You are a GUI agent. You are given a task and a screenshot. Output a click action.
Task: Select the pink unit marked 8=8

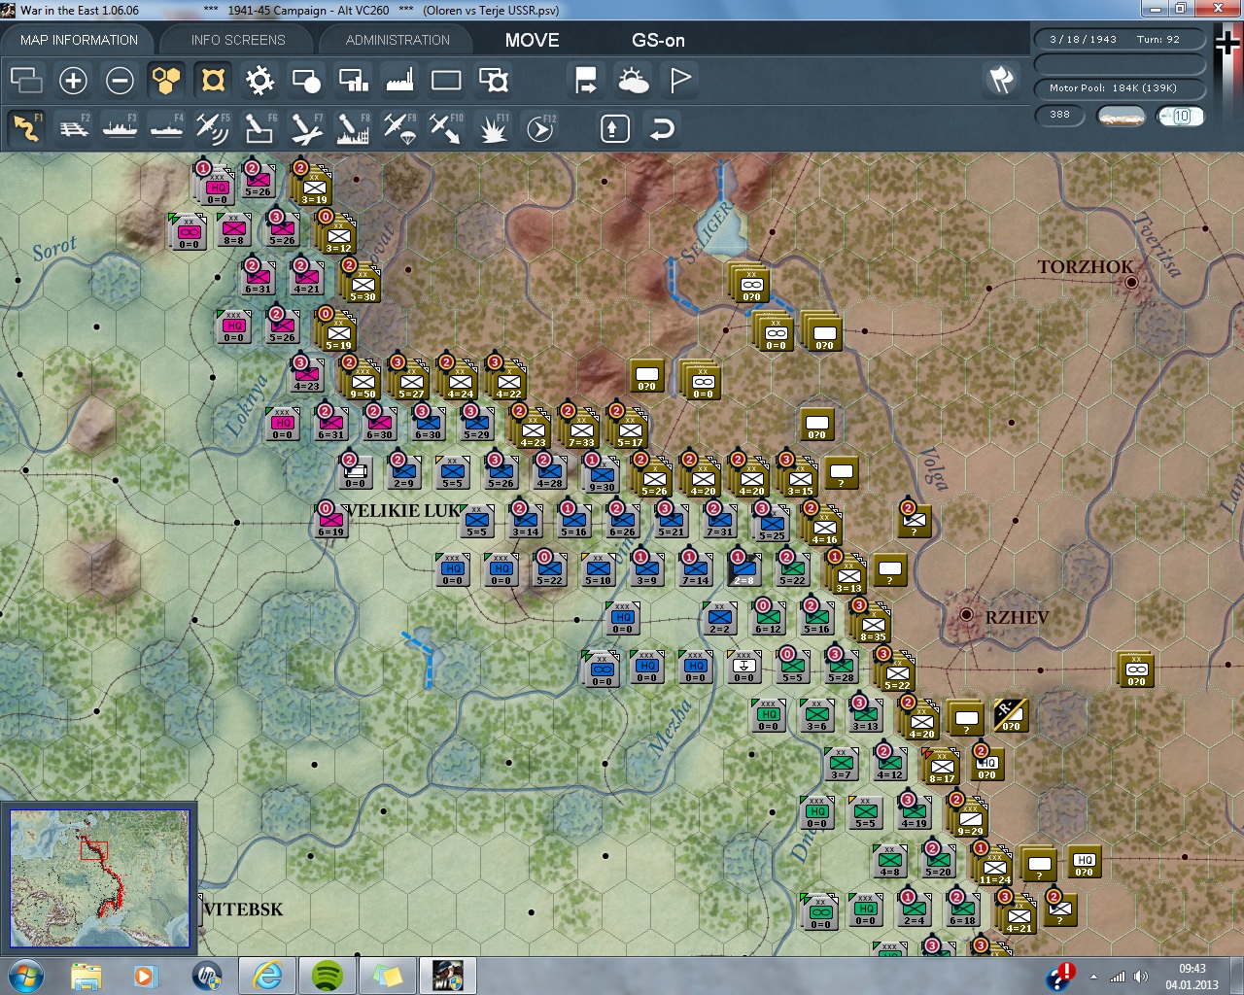click(x=234, y=229)
